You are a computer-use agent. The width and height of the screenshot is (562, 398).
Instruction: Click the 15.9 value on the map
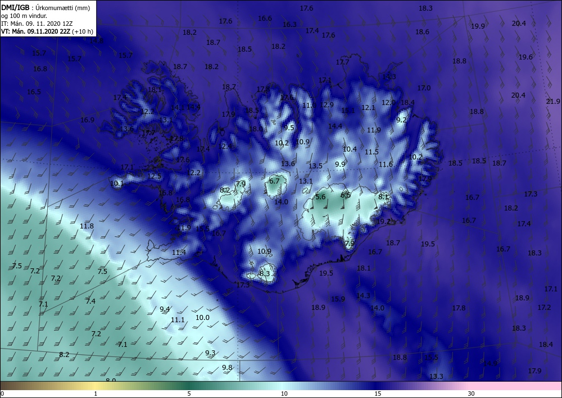click(x=338, y=299)
